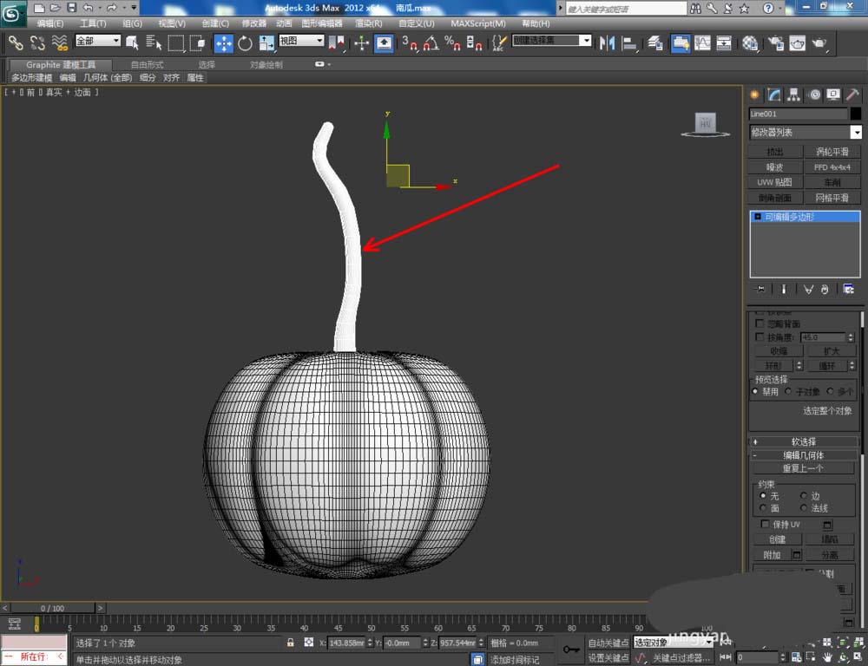Viewport: 868px width, 666px height.
Task: Click the black object color swatch
Action: pos(856,114)
